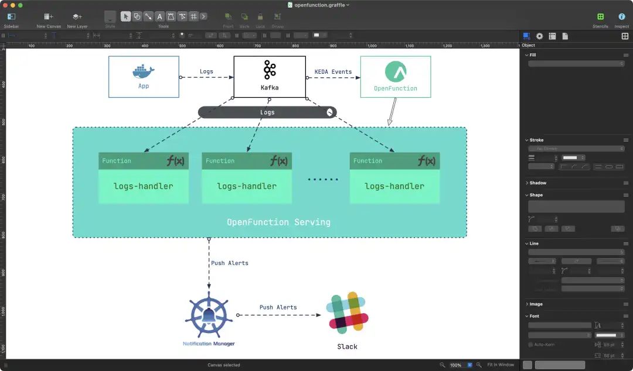The image size is (633, 371).
Task: Open the Fill type dropdown
Action: click(x=576, y=64)
